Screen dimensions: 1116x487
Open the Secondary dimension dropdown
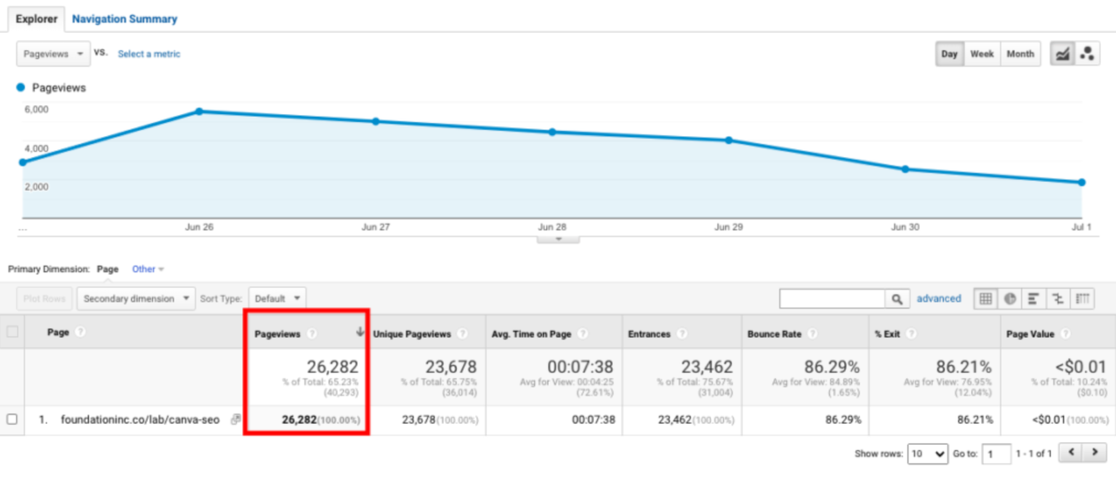click(136, 298)
